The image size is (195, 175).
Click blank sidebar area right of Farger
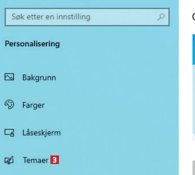(111, 105)
